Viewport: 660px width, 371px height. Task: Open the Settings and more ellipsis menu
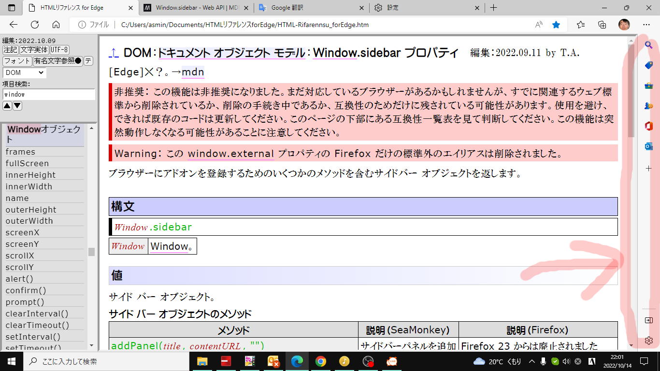(x=646, y=25)
